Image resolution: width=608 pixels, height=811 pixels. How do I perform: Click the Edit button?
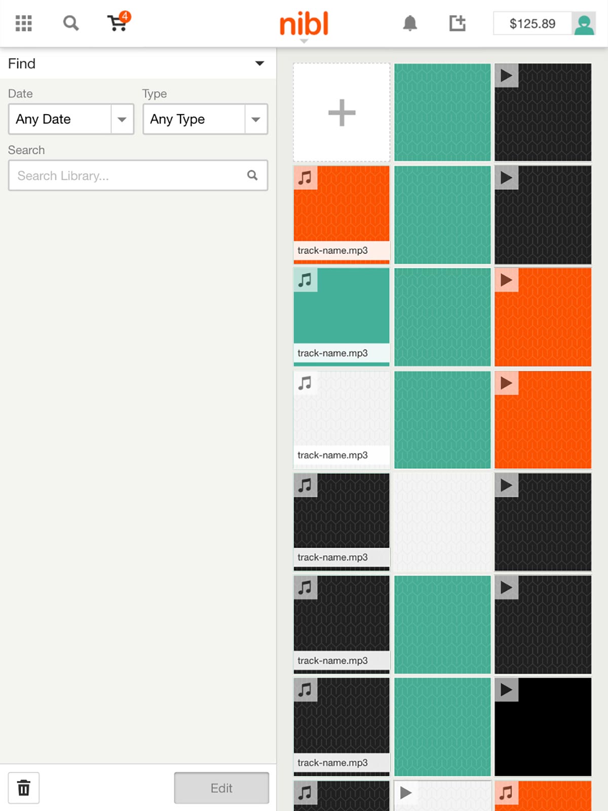(221, 788)
